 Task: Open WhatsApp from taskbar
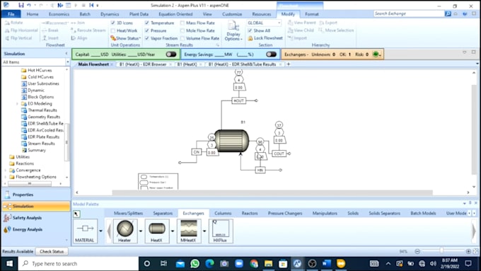[x=195, y=264]
